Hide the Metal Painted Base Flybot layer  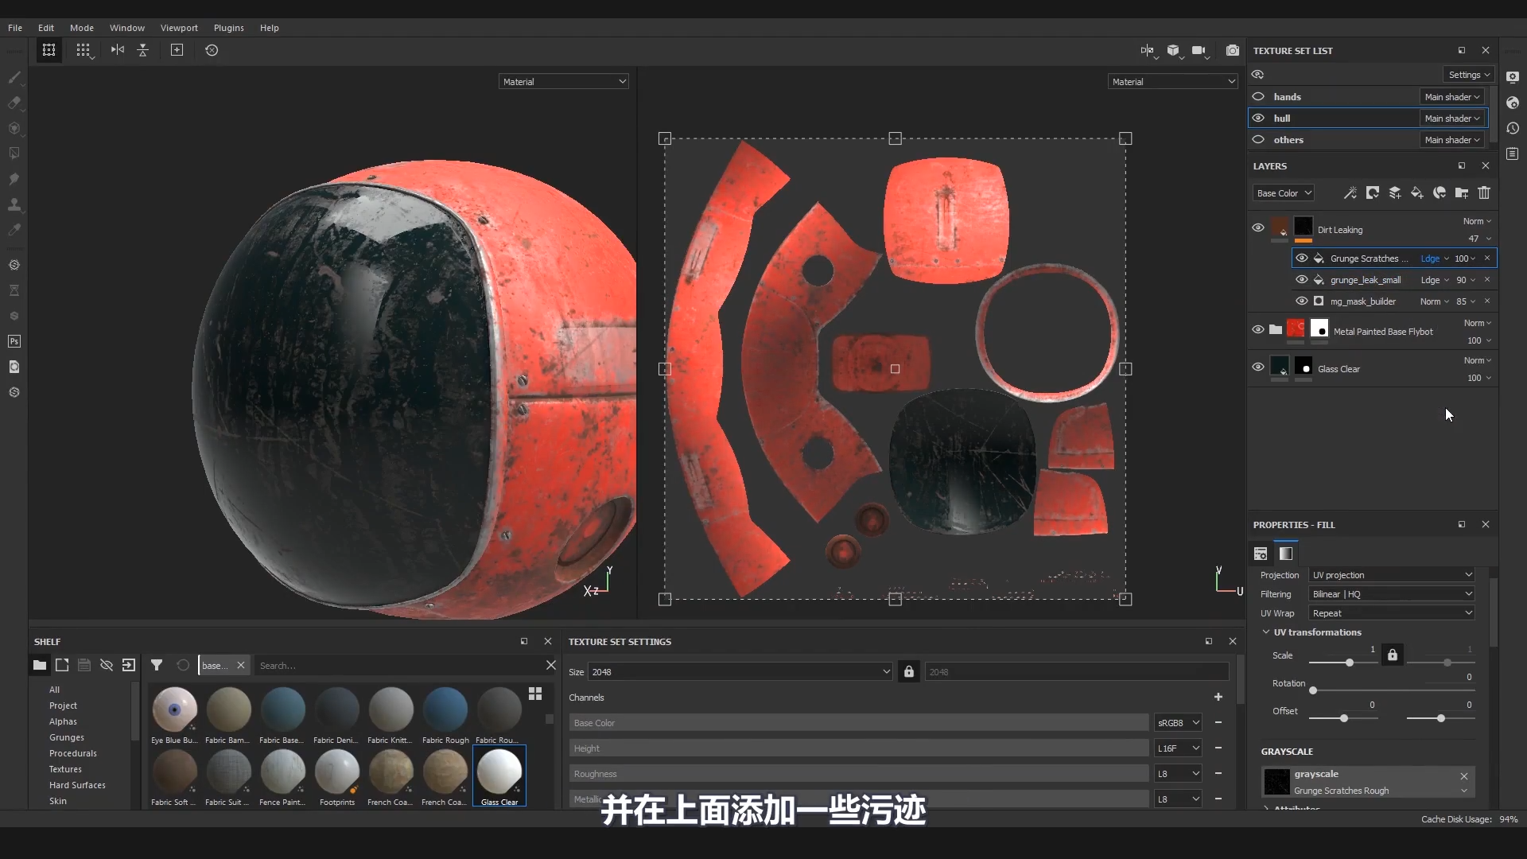coord(1258,329)
